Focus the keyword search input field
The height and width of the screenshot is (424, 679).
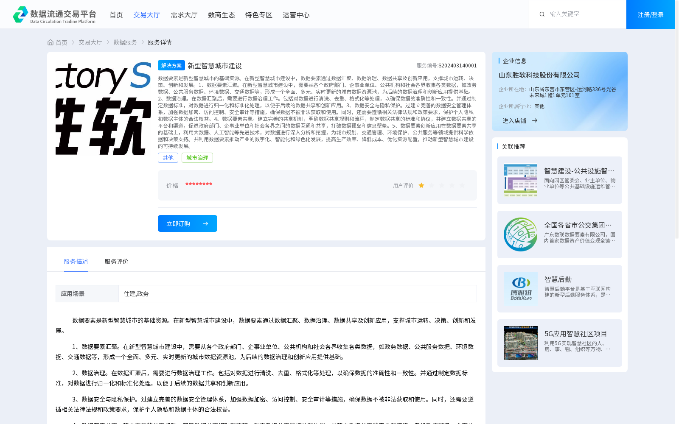tap(585, 14)
